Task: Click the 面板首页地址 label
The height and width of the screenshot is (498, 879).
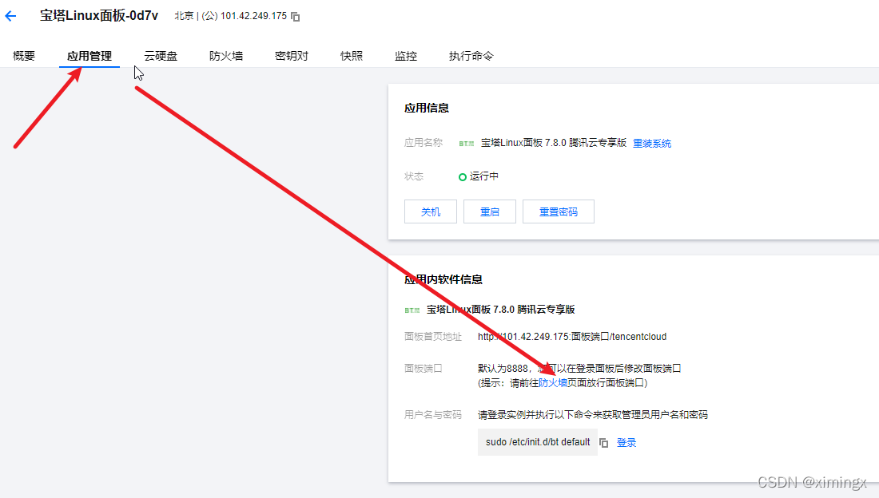Action: coord(433,337)
